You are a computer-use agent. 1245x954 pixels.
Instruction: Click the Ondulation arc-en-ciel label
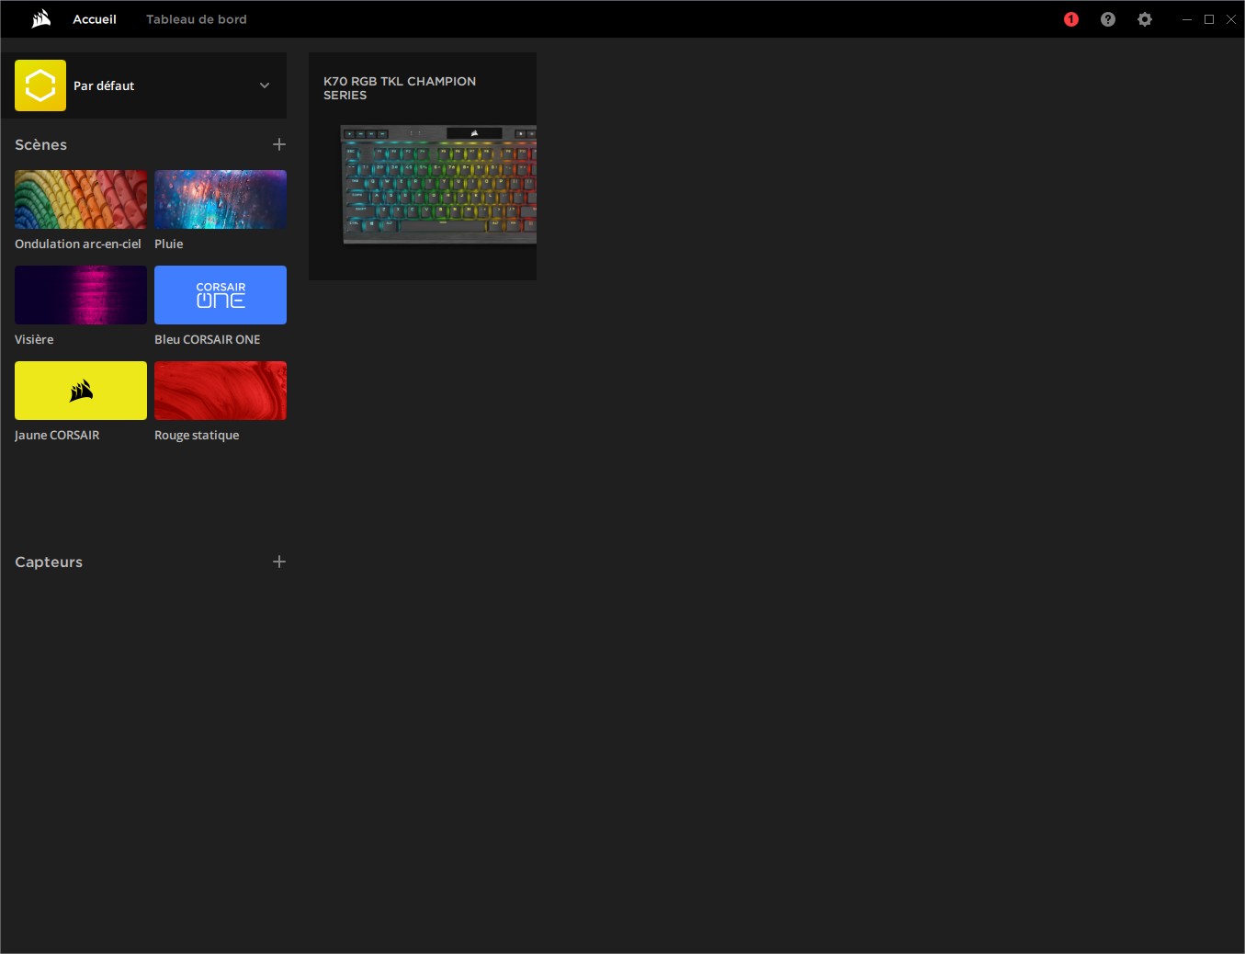pos(78,244)
